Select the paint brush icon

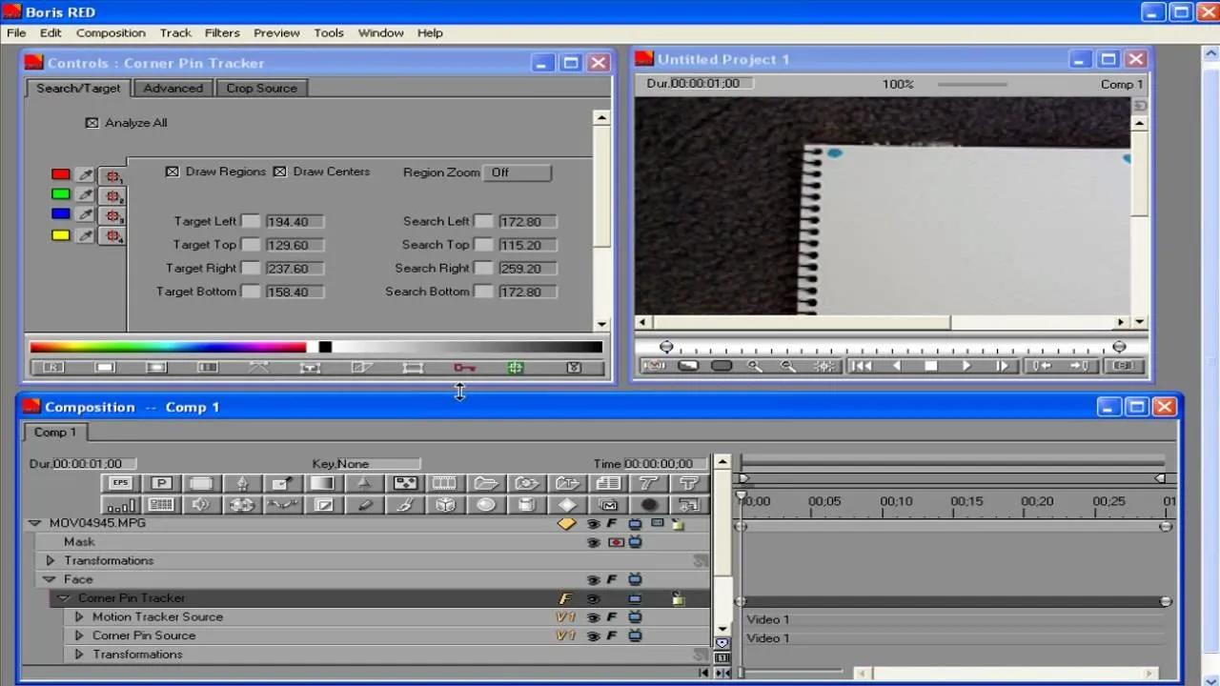coord(404,505)
